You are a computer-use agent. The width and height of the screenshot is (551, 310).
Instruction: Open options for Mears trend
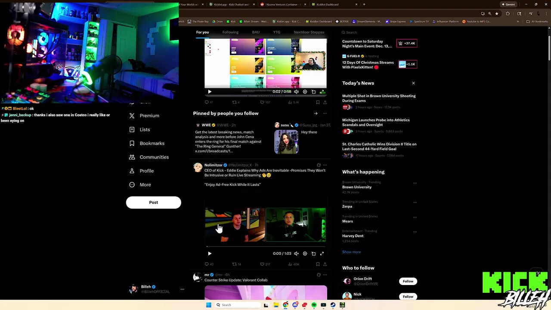coord(415,217)
